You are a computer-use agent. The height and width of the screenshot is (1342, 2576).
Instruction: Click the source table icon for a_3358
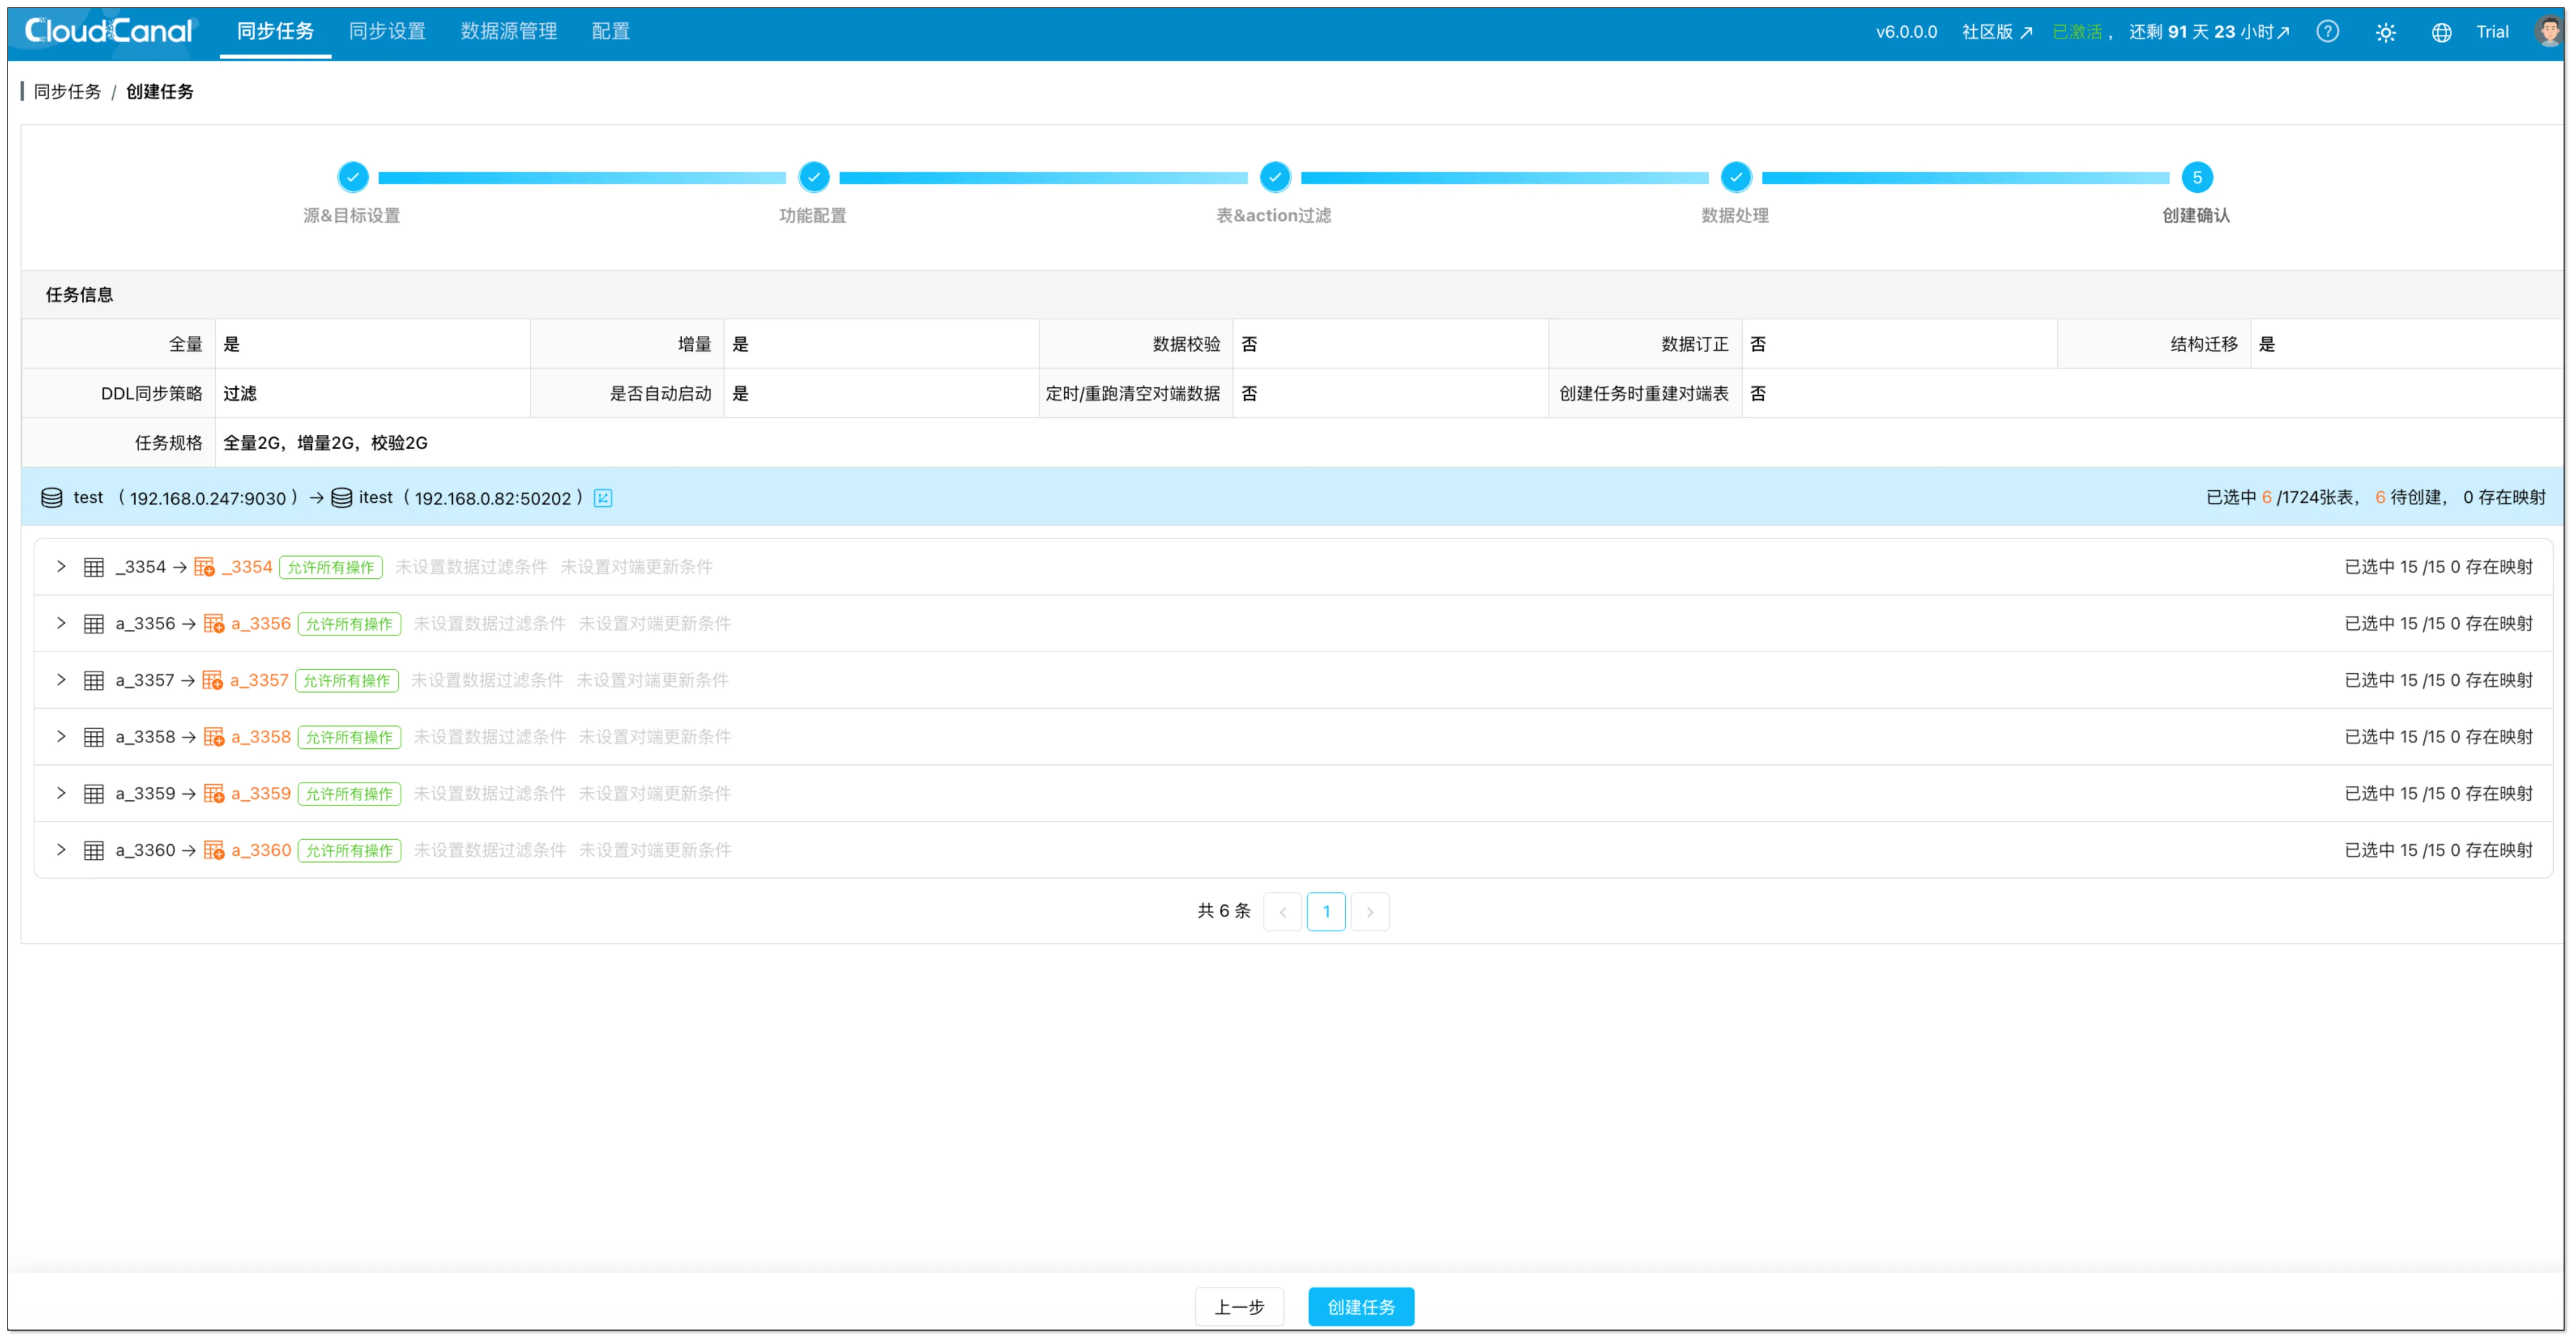(x=94, y=737)
